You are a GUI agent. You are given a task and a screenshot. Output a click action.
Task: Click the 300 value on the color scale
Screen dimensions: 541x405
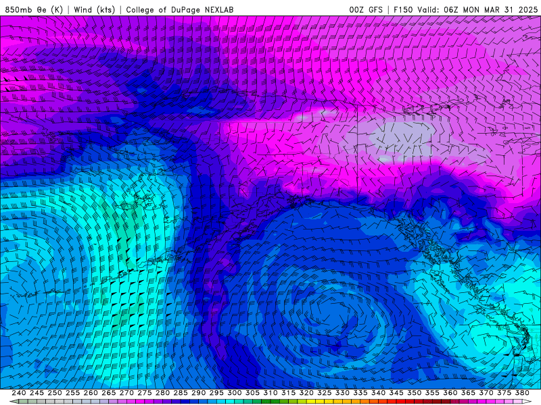pos(234,393)
